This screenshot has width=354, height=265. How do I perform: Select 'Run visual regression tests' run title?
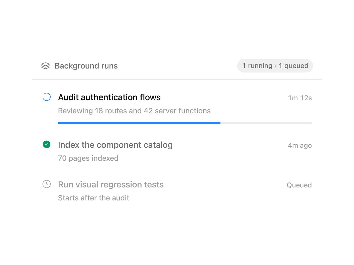(x=111, y=184)
